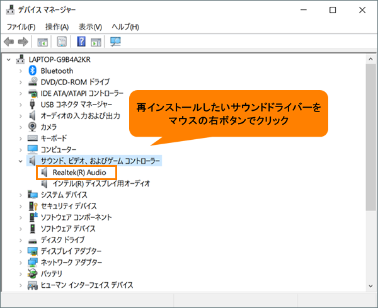The height and width of the screenshot is (308, 378).
Task: Select the オーディオの入力および出力 label
Action: [x=81, y=116]
